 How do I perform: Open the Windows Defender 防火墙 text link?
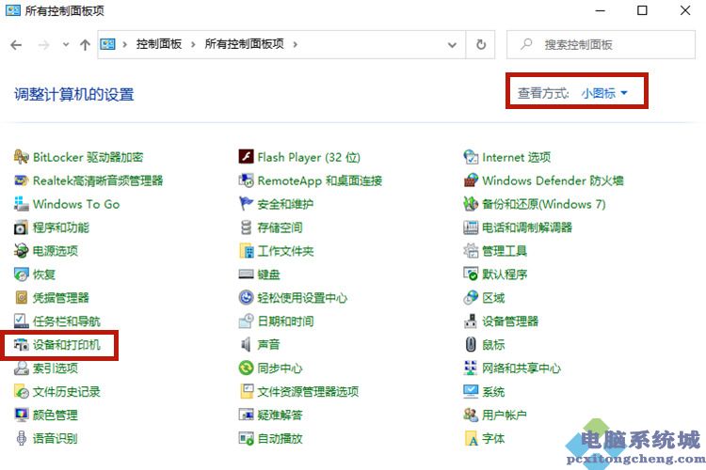(553, 180)
